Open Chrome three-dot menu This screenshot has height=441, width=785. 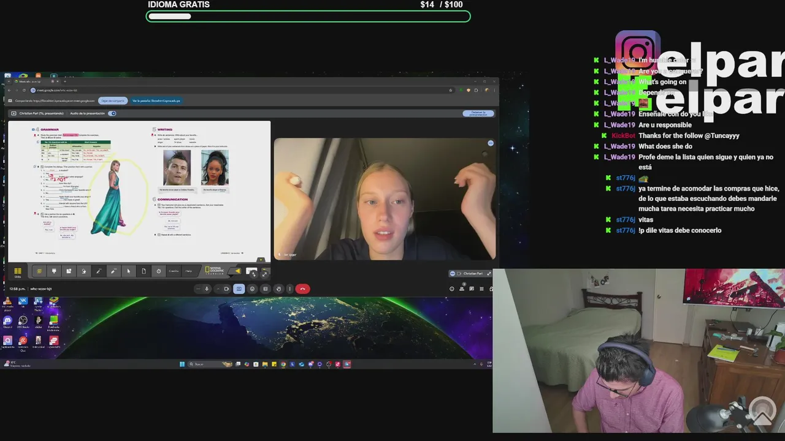pyautogui.click(x=494, y=90)
